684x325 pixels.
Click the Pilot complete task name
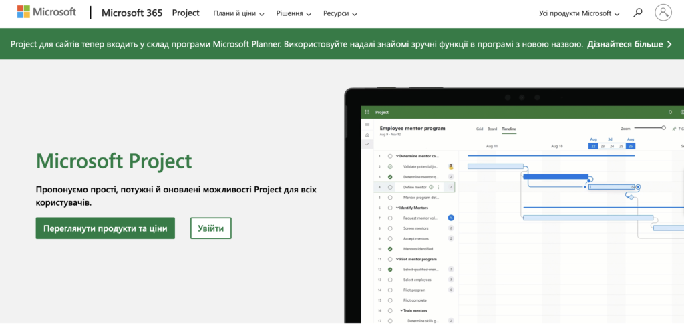(415, 300)
